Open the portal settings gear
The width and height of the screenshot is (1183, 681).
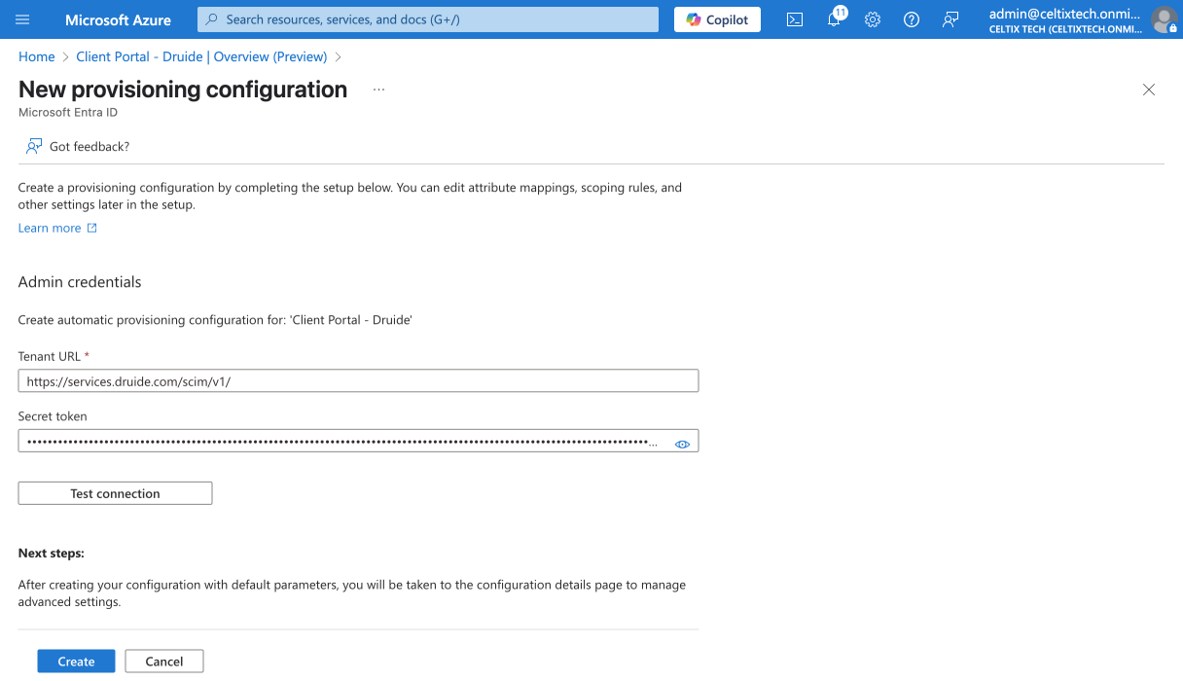[x=873, y=19]
